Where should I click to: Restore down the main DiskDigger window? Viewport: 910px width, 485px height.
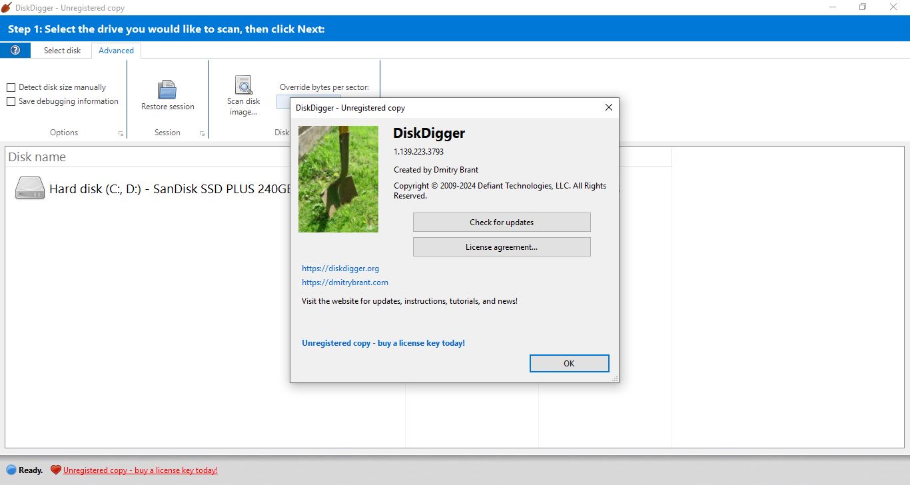click(863, 7)
